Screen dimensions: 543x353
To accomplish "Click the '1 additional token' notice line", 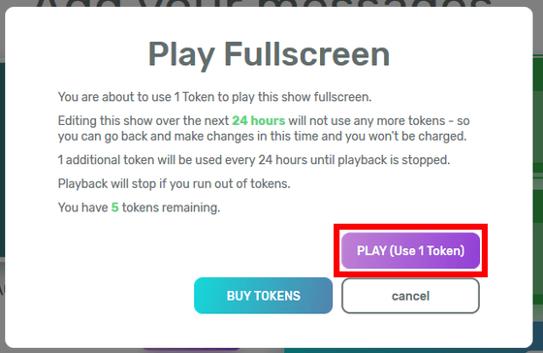I will [x=254, y=160].
